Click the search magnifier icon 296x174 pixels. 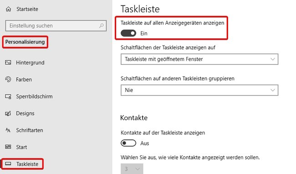click(x=102, y=26)
